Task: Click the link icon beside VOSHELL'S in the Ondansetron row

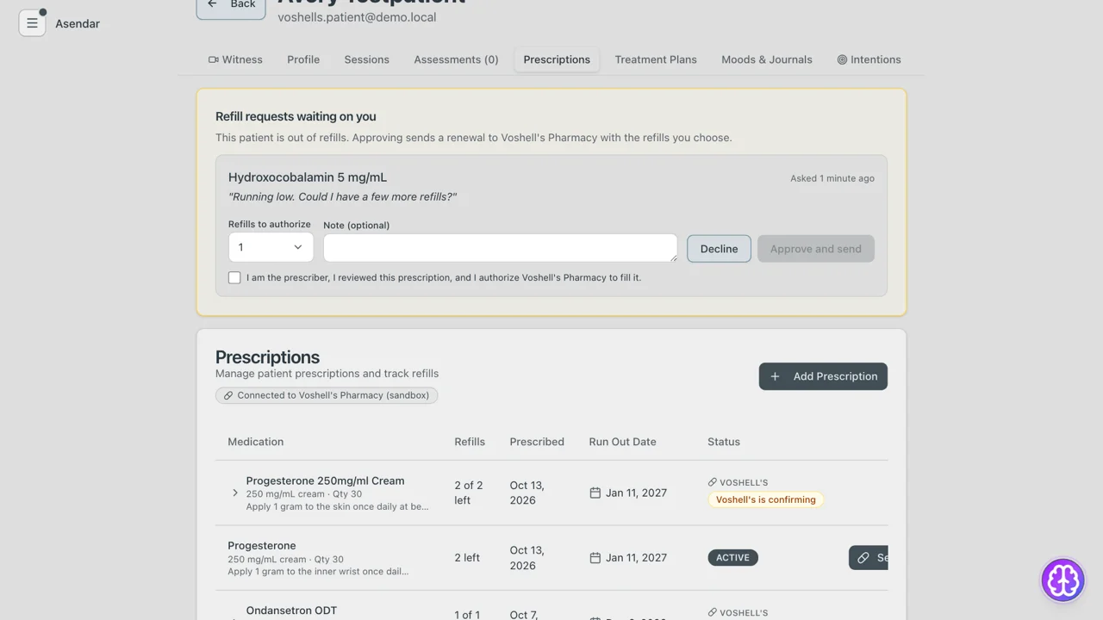Action: (x=713, y=612)
